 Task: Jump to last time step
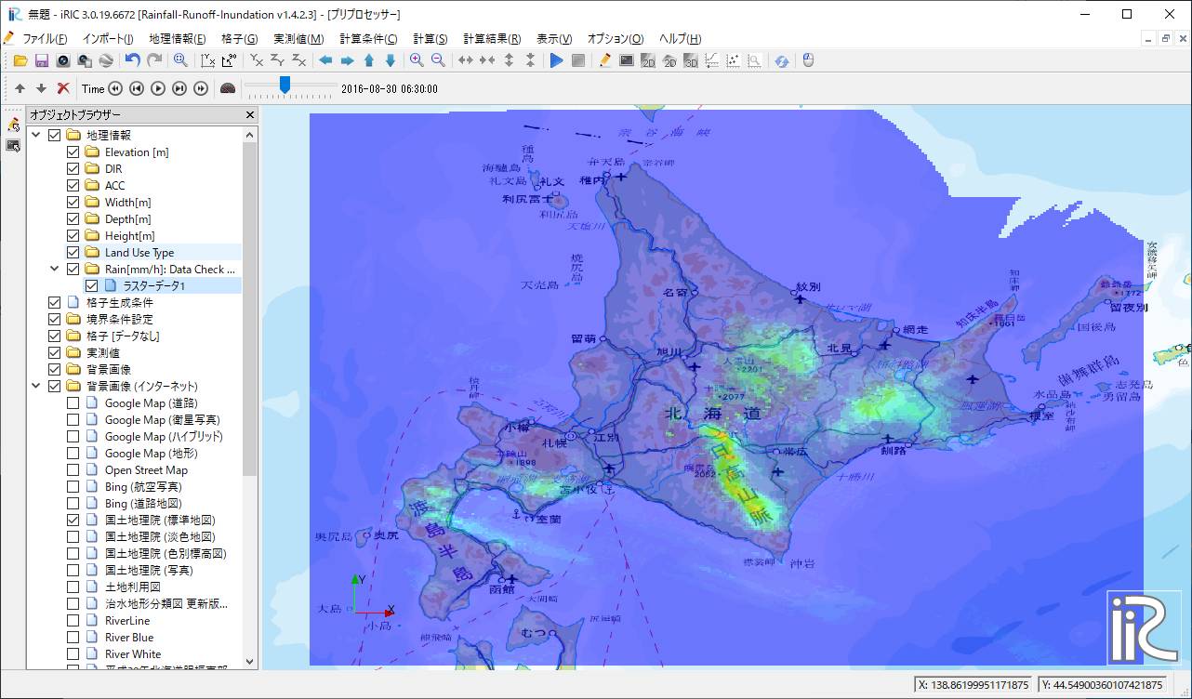(x=201, y=88)
